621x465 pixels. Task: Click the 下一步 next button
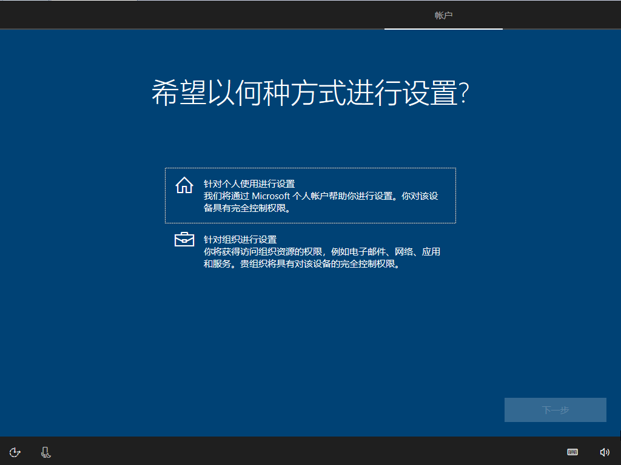pos(556,410)
